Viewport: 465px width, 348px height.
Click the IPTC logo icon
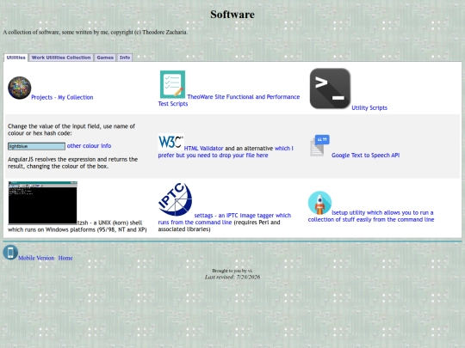pyautogui.click(x=175, y=199)
